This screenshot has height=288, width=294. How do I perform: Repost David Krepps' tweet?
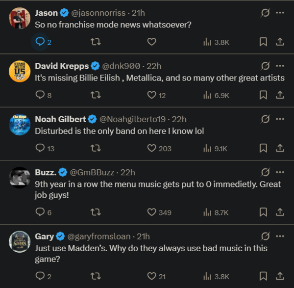(96, 95)
